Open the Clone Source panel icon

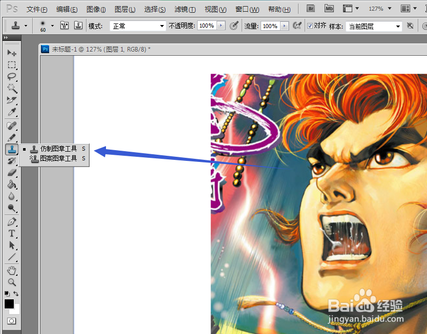coord(78,26)
